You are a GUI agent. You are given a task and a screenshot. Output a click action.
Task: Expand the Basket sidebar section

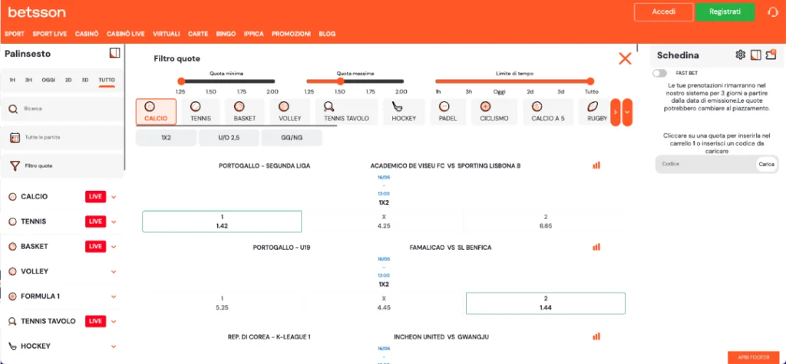coord(114,247)
